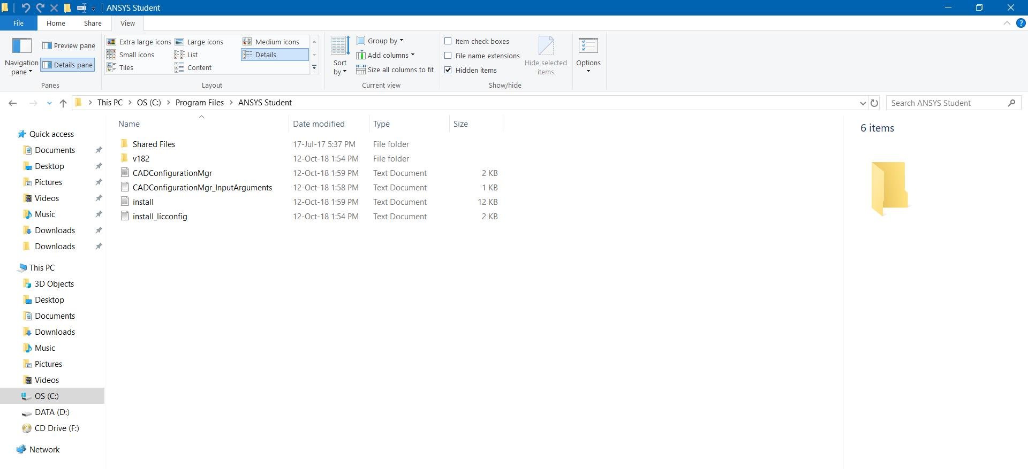
Task: Open DATA (D:) drive in navigation pane
Action: coord(52,412)
